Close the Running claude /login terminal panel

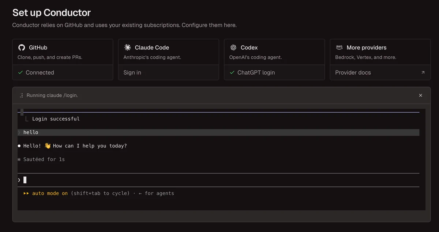(x=420, y=95)
